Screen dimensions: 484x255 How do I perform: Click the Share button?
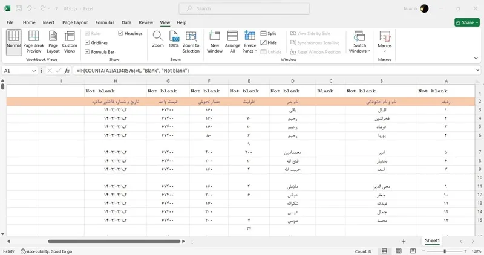click(x=466, y=22)
